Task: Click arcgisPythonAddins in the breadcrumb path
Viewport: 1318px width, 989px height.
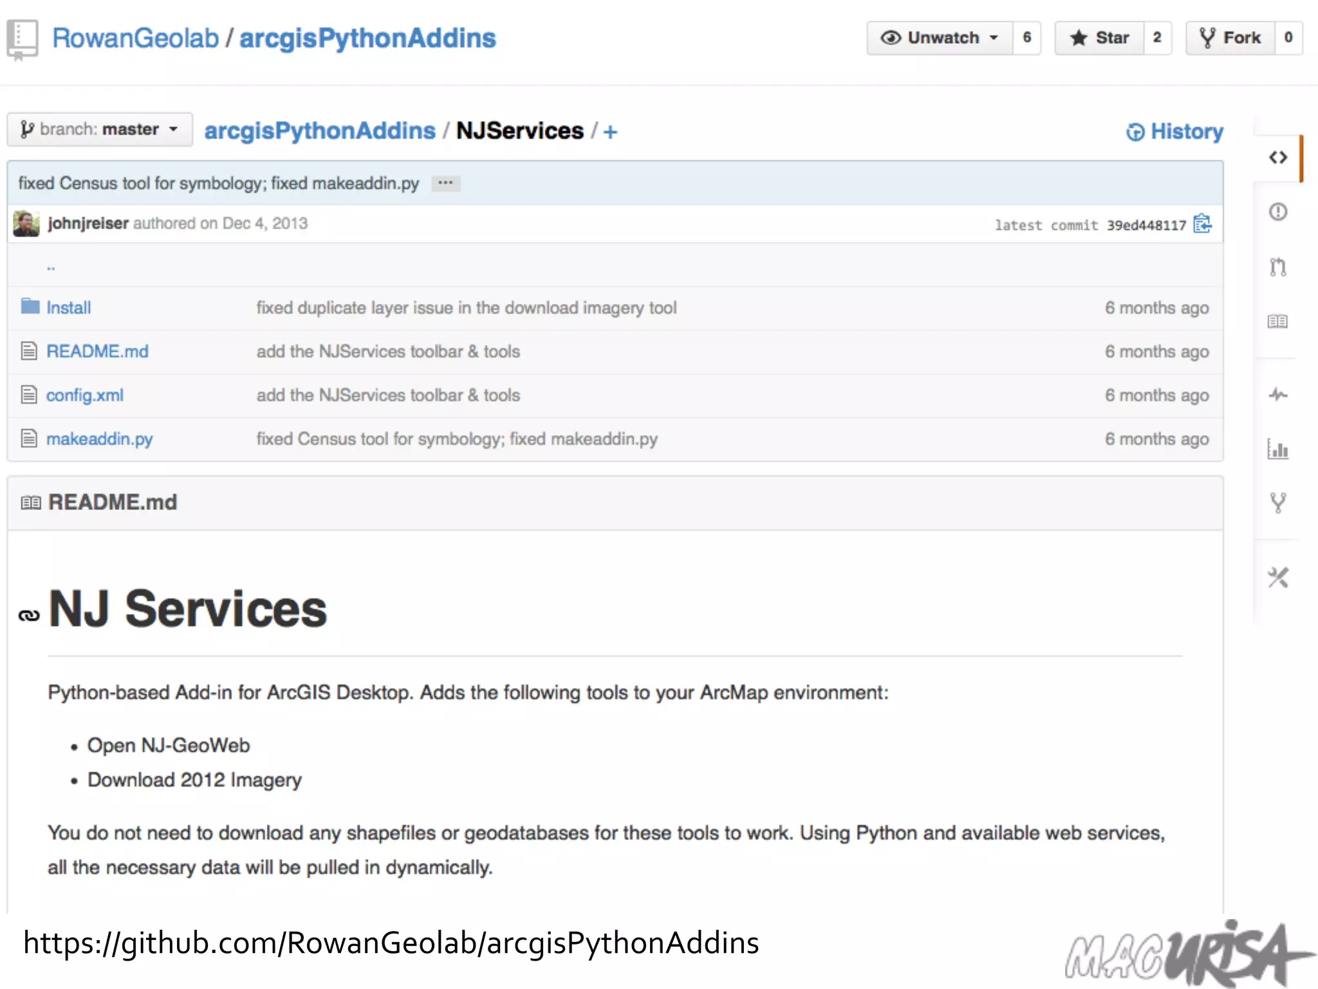Action: pyautogui.click(x=320, y=131)
